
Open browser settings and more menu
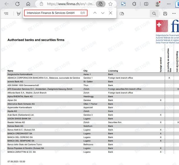169,4
